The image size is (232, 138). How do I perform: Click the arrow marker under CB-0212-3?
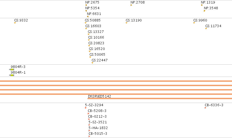click(x=89, y=119)
